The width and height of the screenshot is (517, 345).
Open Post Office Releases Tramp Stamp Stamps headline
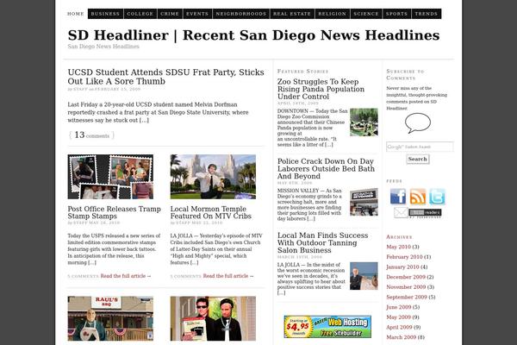click(x=114, y=212)
